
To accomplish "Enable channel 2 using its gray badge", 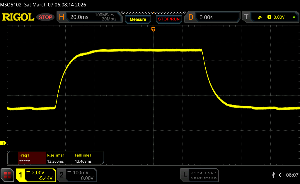I will [x=62, y=175].
